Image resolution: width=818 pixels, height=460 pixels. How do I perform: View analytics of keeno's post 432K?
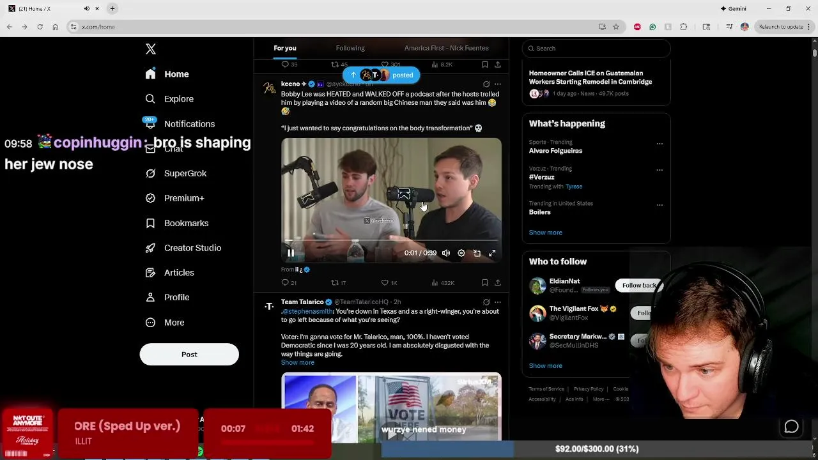click(442, 282)
